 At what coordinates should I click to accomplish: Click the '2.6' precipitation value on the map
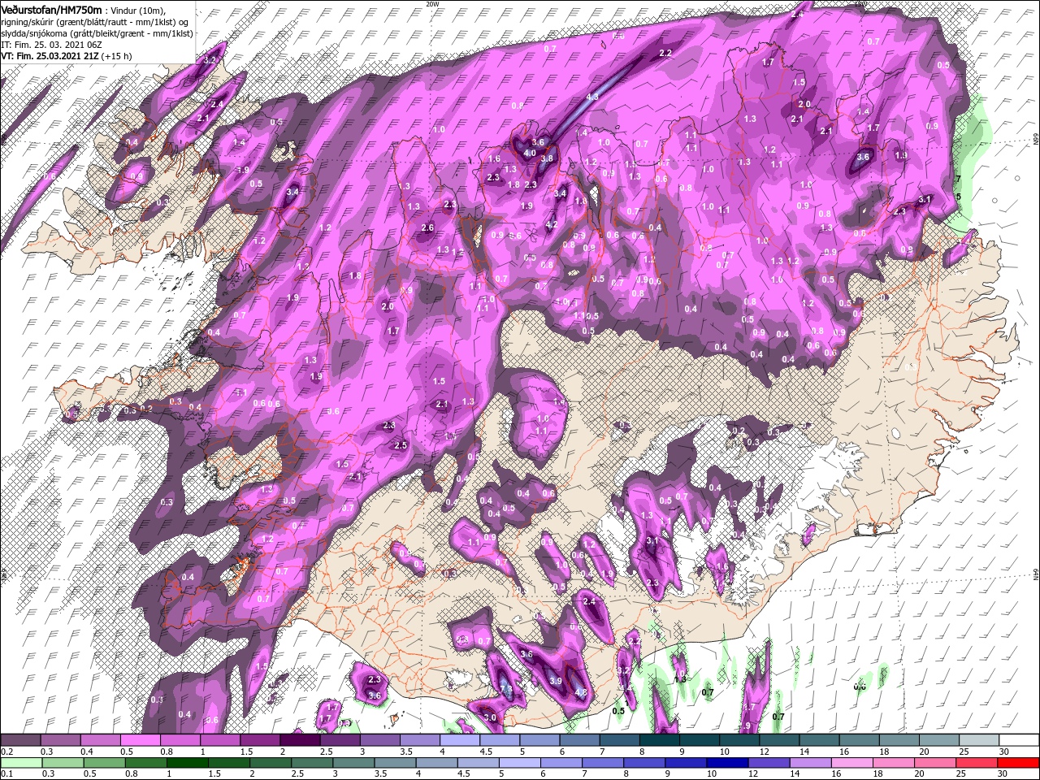[428, 228]
